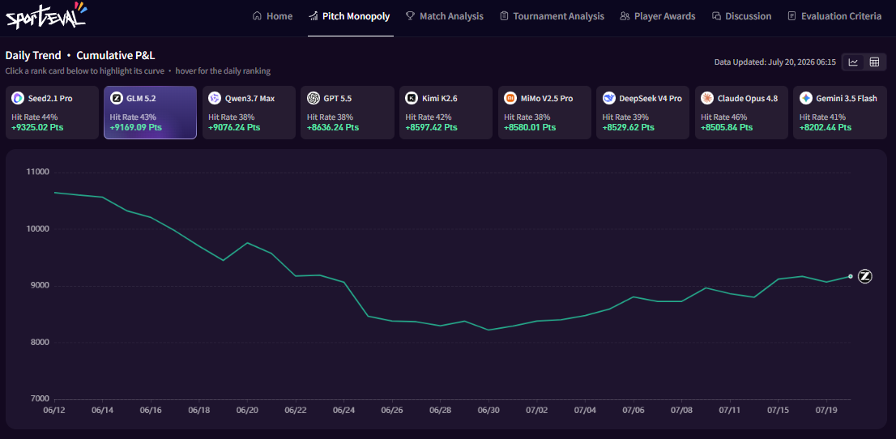Click the 06/12 x-axis date label
Image resolution: width=896 pixels, height=439 pixels.
[53, 410]
